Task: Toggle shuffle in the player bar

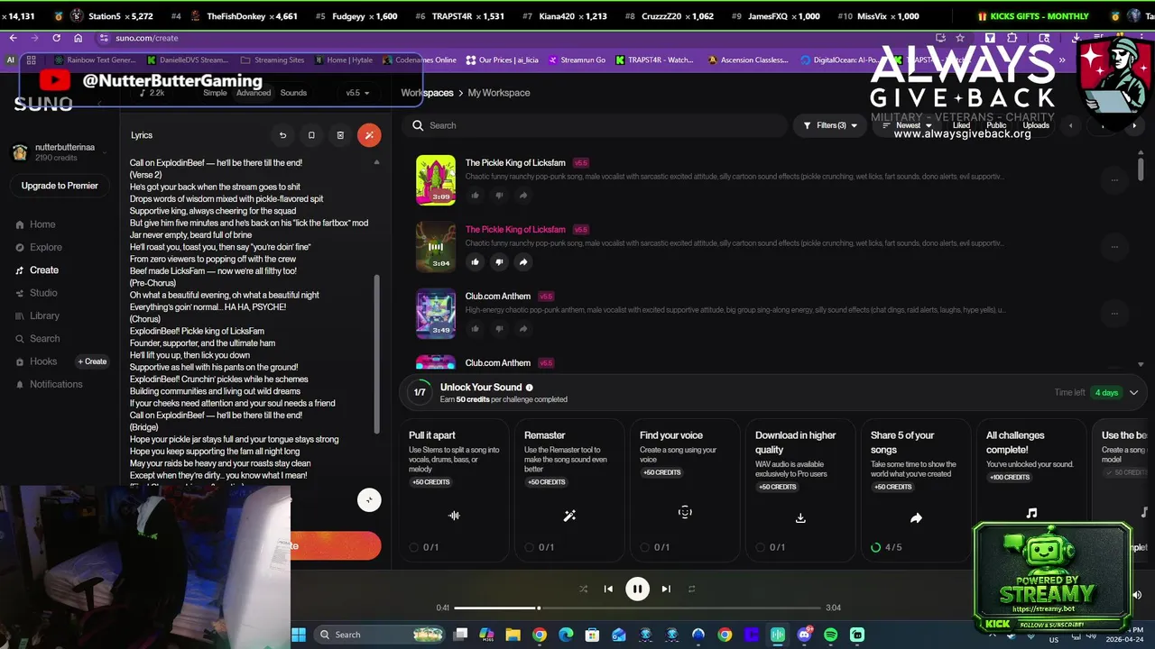Action: [x=583, y=589]
